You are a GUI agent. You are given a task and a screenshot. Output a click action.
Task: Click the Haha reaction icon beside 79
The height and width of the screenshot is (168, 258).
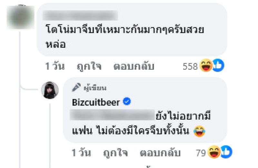(x=214, y=152)
